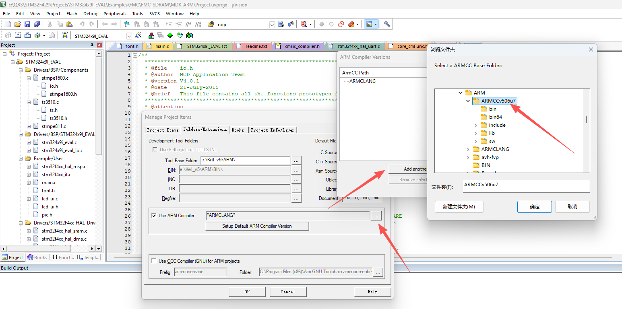Open Configuration wrench icon
This screenshot has width=622, height=309.
tap(387, 24)
